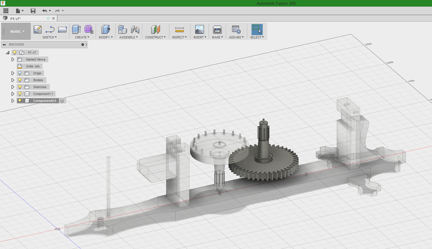This screenshot has width=432, height=249.
Task: Select the Extrude tool
Action: [x=76, y=29]
